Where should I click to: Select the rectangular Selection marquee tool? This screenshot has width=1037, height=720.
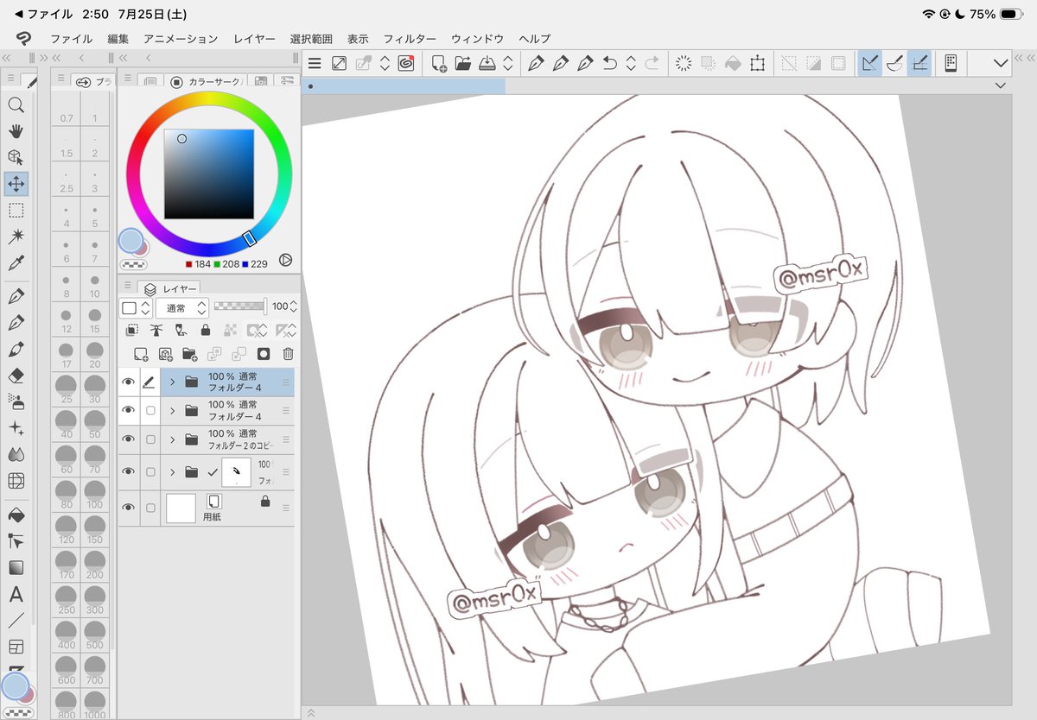[x=16, y=210]
